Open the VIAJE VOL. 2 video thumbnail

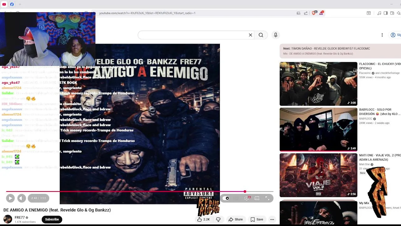pos(318,175)
